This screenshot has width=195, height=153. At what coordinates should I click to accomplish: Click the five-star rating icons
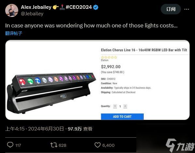pyautogui.click(x=109, y=57)
